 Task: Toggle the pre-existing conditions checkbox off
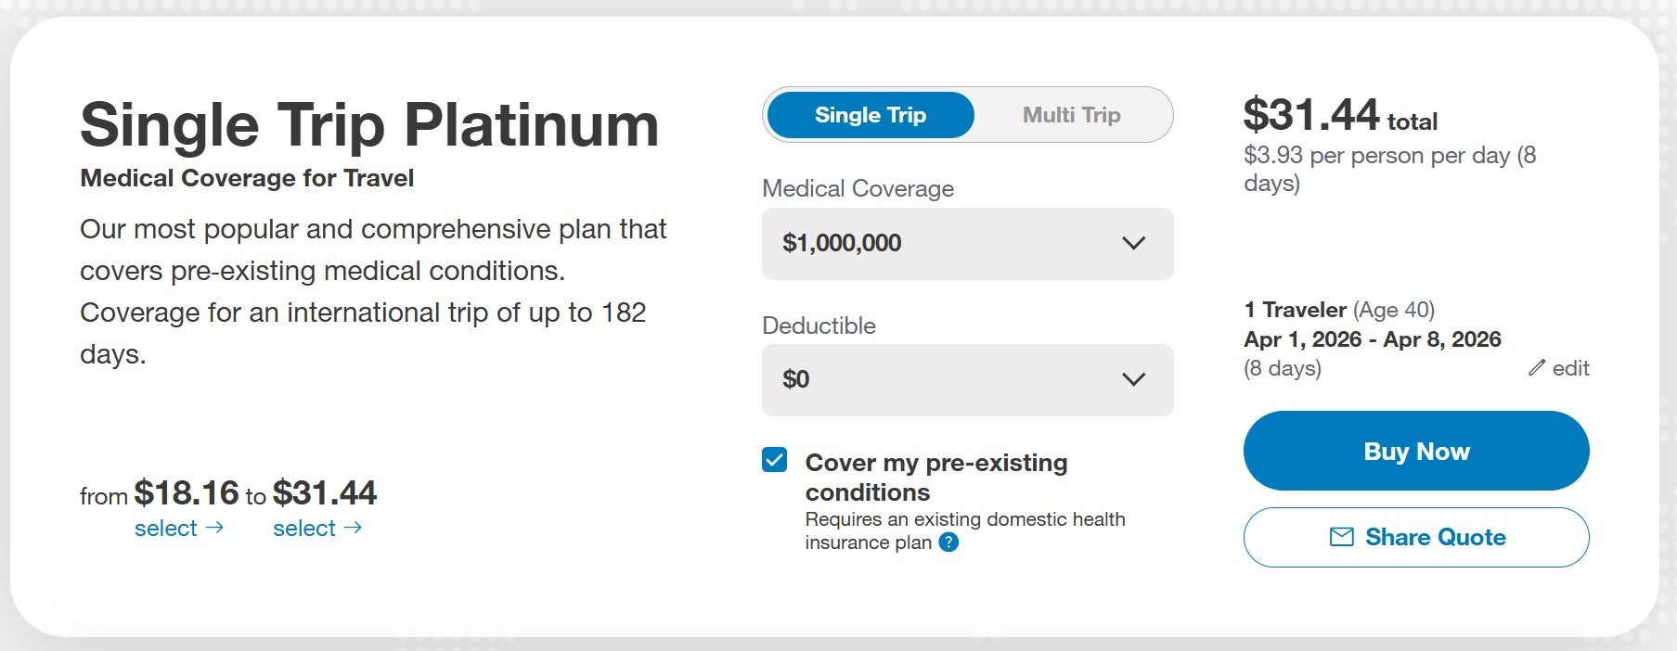point(774,462)
